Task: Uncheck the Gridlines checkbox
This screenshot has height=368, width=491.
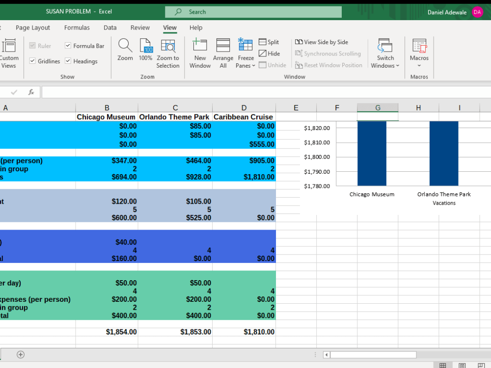Action: [32, 61]
